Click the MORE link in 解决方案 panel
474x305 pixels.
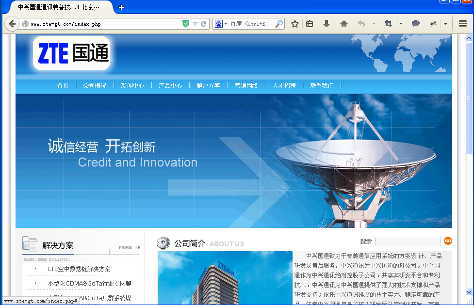coord(130,247)
